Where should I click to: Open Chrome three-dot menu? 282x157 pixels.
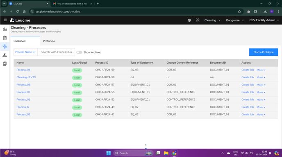pos(278,11)
